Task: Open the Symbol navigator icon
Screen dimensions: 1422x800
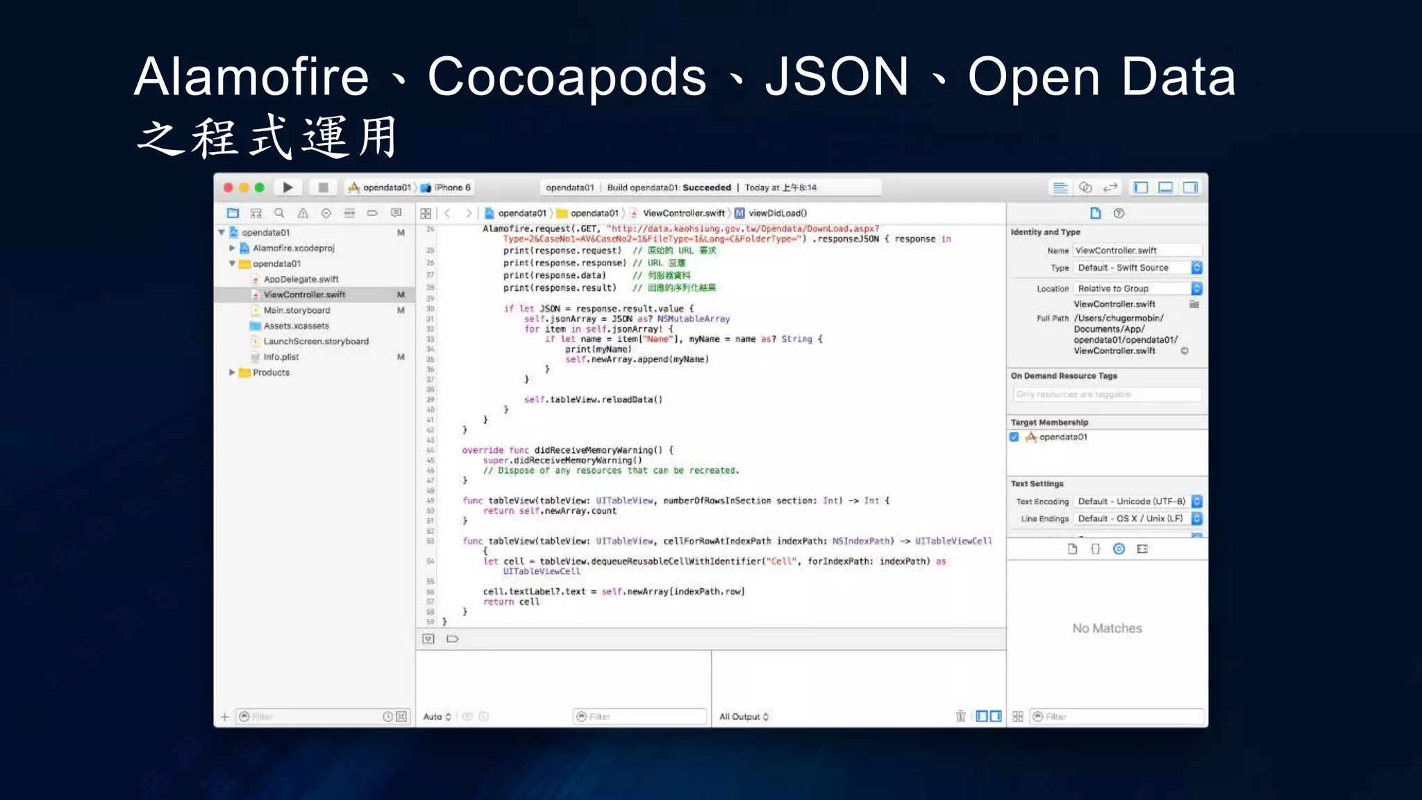Action: point(256,213)
